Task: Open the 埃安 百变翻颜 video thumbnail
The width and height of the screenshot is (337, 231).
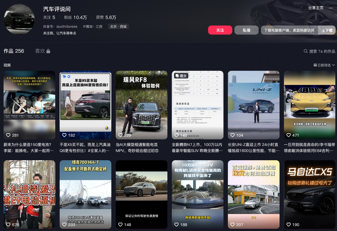Action: point(254,195)
